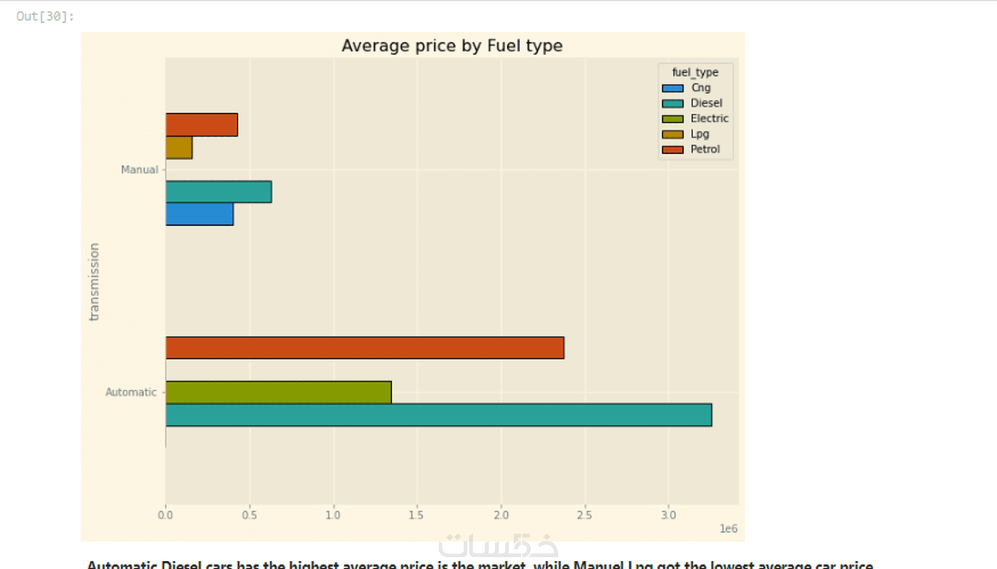Click the 1e6 axis exponent label
This screenshot has width=997, height=569.
tap(728, 529)
